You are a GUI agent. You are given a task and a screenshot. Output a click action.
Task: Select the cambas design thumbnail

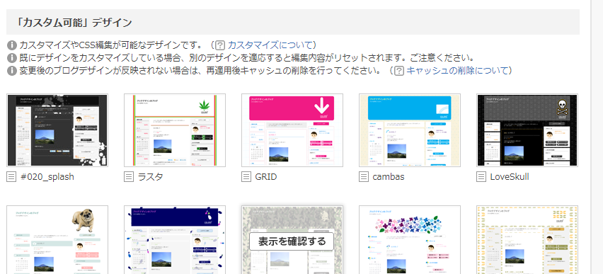click(410, 130)
